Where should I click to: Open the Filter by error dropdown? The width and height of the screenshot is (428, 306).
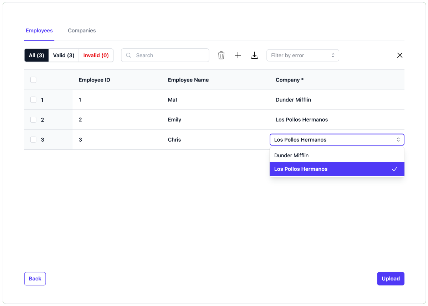303,55
